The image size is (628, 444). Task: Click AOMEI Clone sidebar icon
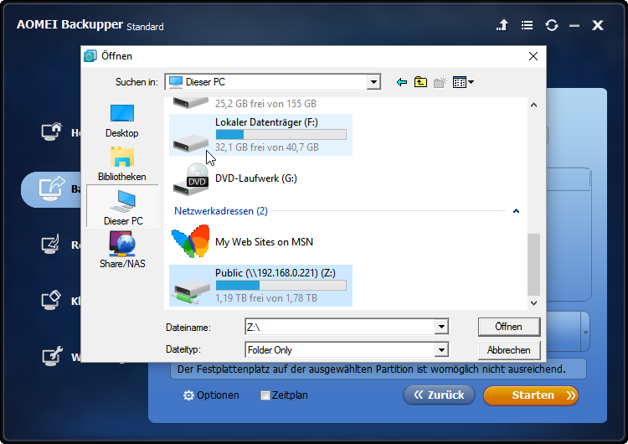coord(51,300)
